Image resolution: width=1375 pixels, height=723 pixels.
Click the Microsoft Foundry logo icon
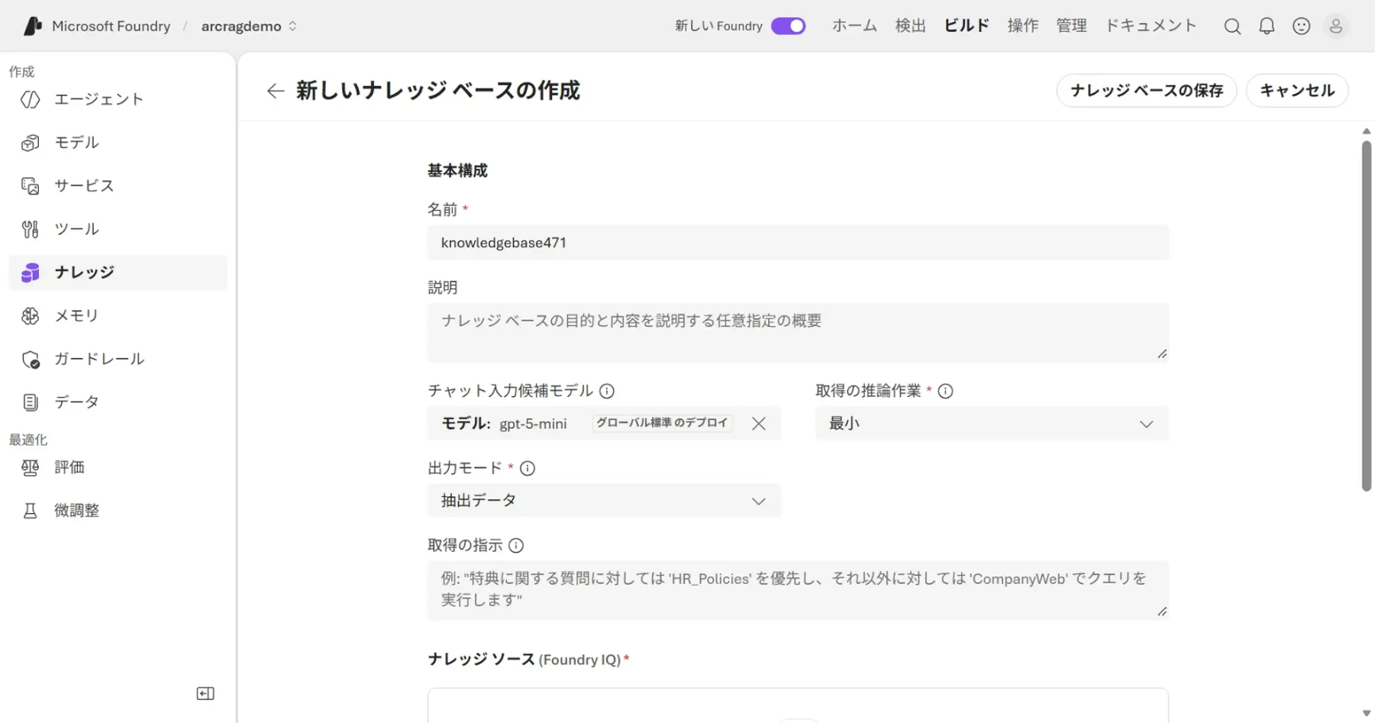point(33,26)
